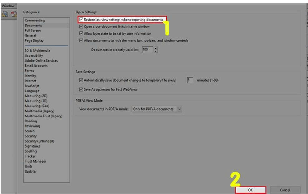Image resolution: width=308 pixels, height=194 pixels.
Task: Select Email Accounts category
Action: coord(36,66)
